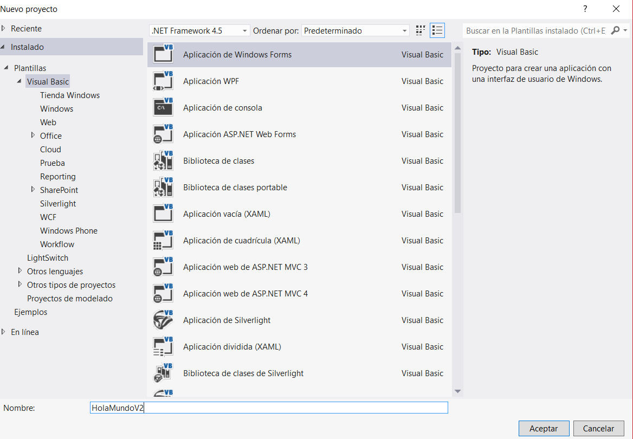Click the template list vertical scrollbar

[457, 135]
